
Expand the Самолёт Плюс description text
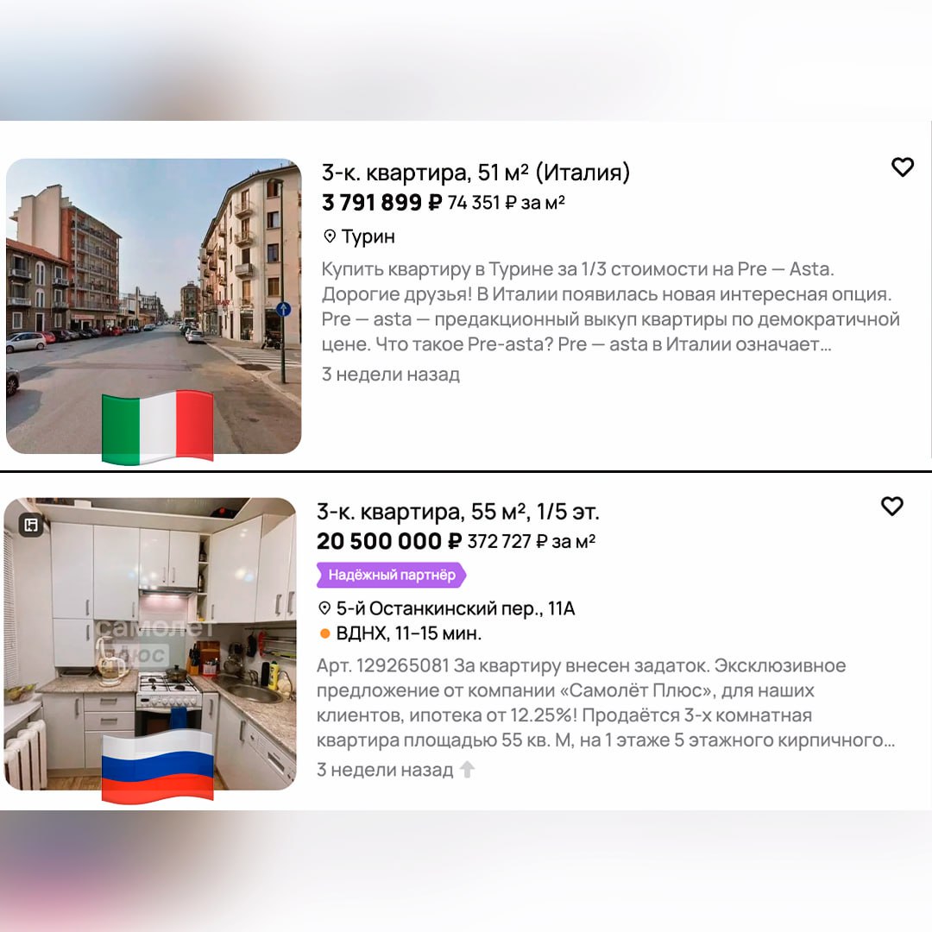pos(606,703)
